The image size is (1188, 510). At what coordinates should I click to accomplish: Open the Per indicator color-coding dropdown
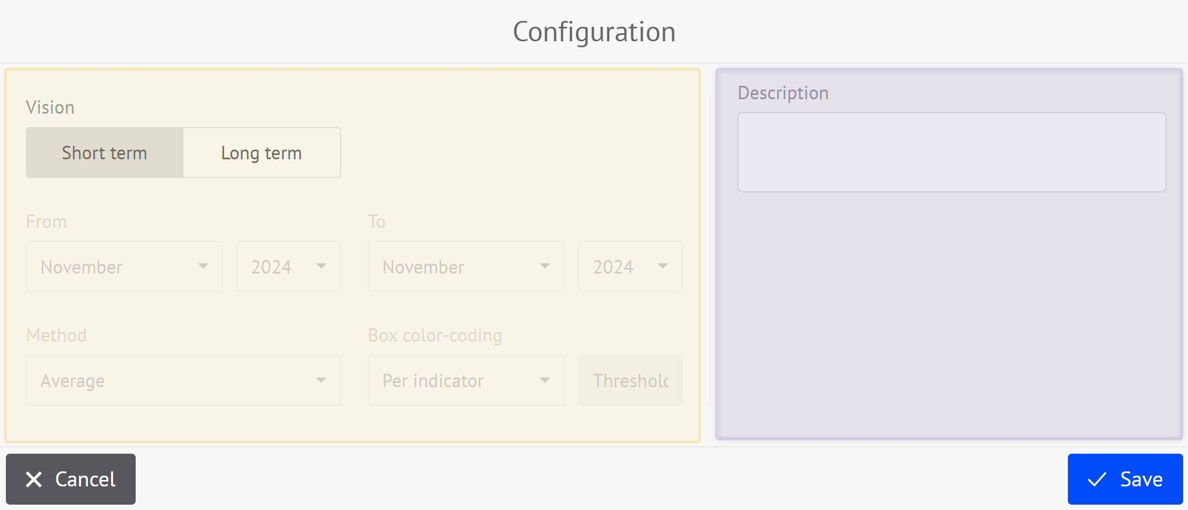(x=466, y=381)
